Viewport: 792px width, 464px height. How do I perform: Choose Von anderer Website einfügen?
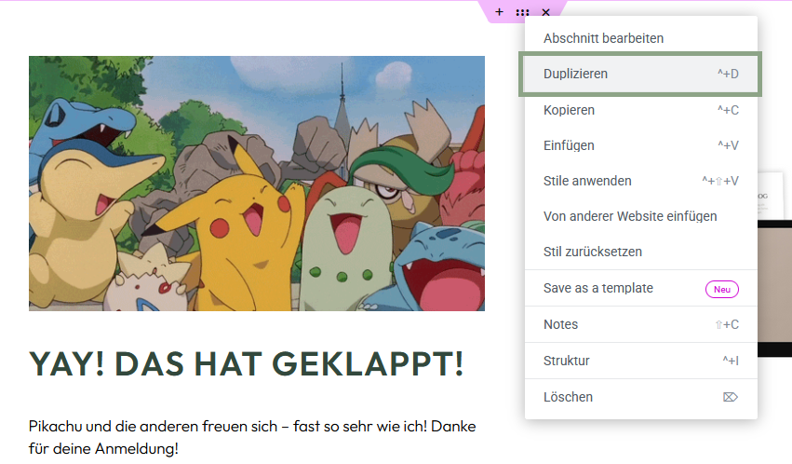point(641,216)
